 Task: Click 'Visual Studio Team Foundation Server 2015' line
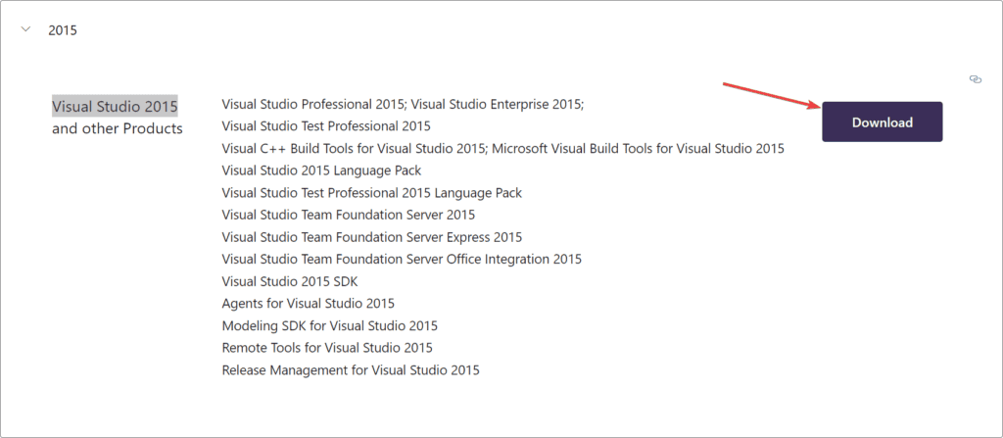click(349, 215)
